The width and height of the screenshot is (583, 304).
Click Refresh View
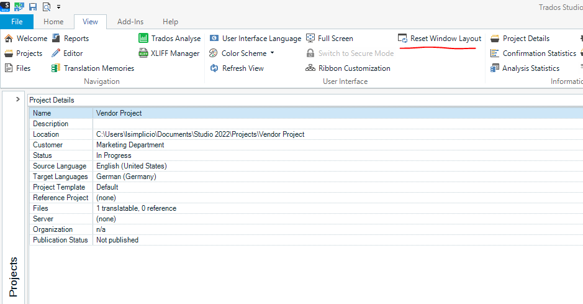237,68
